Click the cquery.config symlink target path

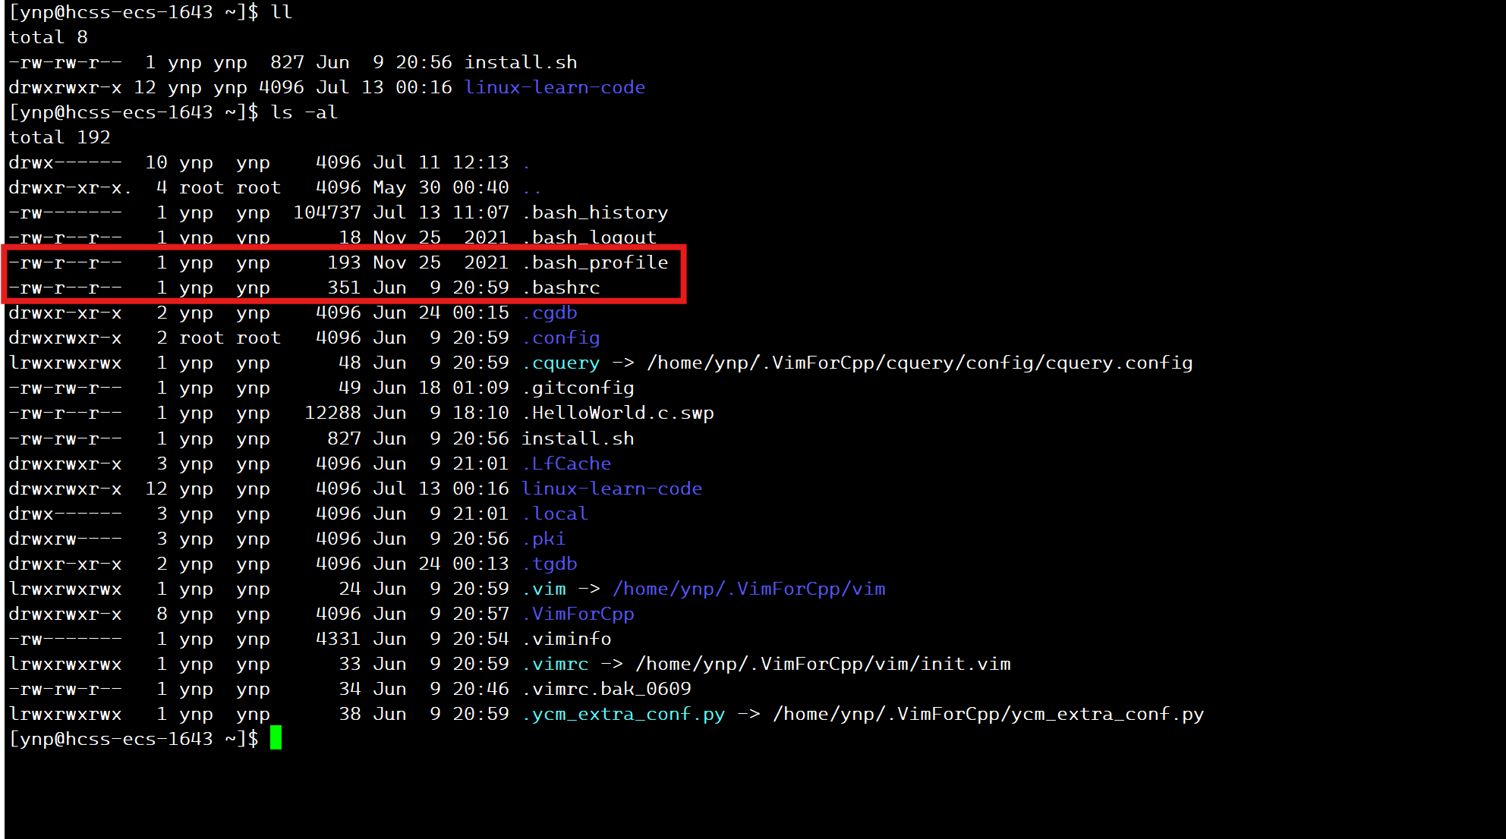click(x=920, y=363)
